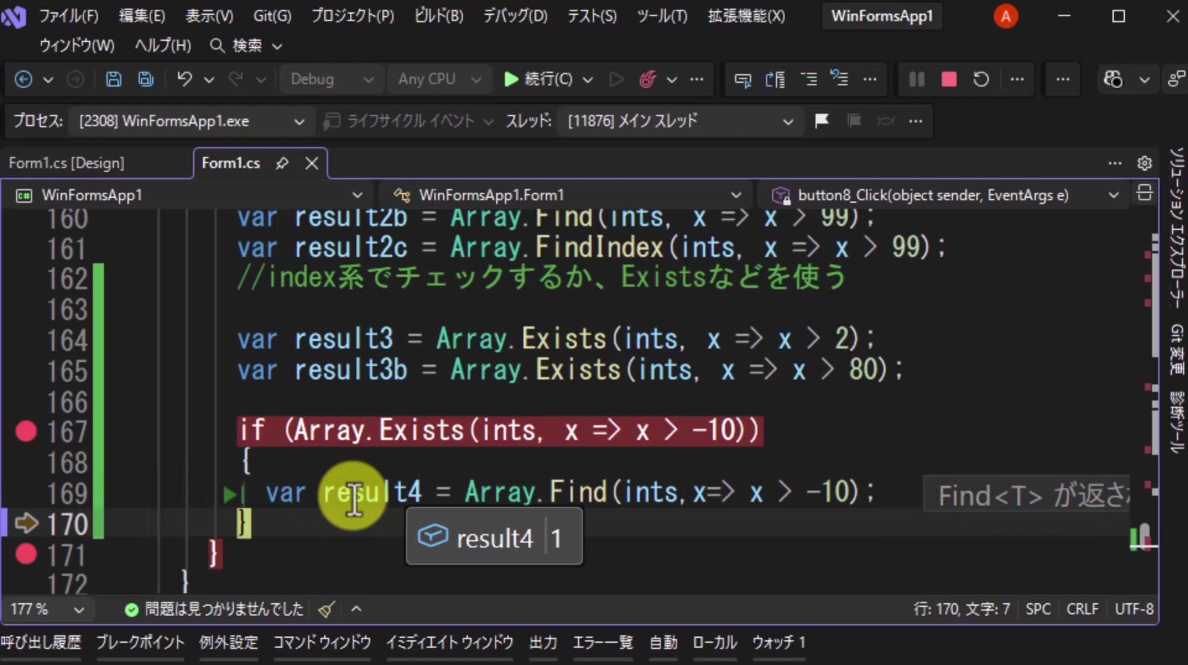Pin the Form1.cs tab
Viewport: 1188px width, 665px height.
tap(282, 163)
